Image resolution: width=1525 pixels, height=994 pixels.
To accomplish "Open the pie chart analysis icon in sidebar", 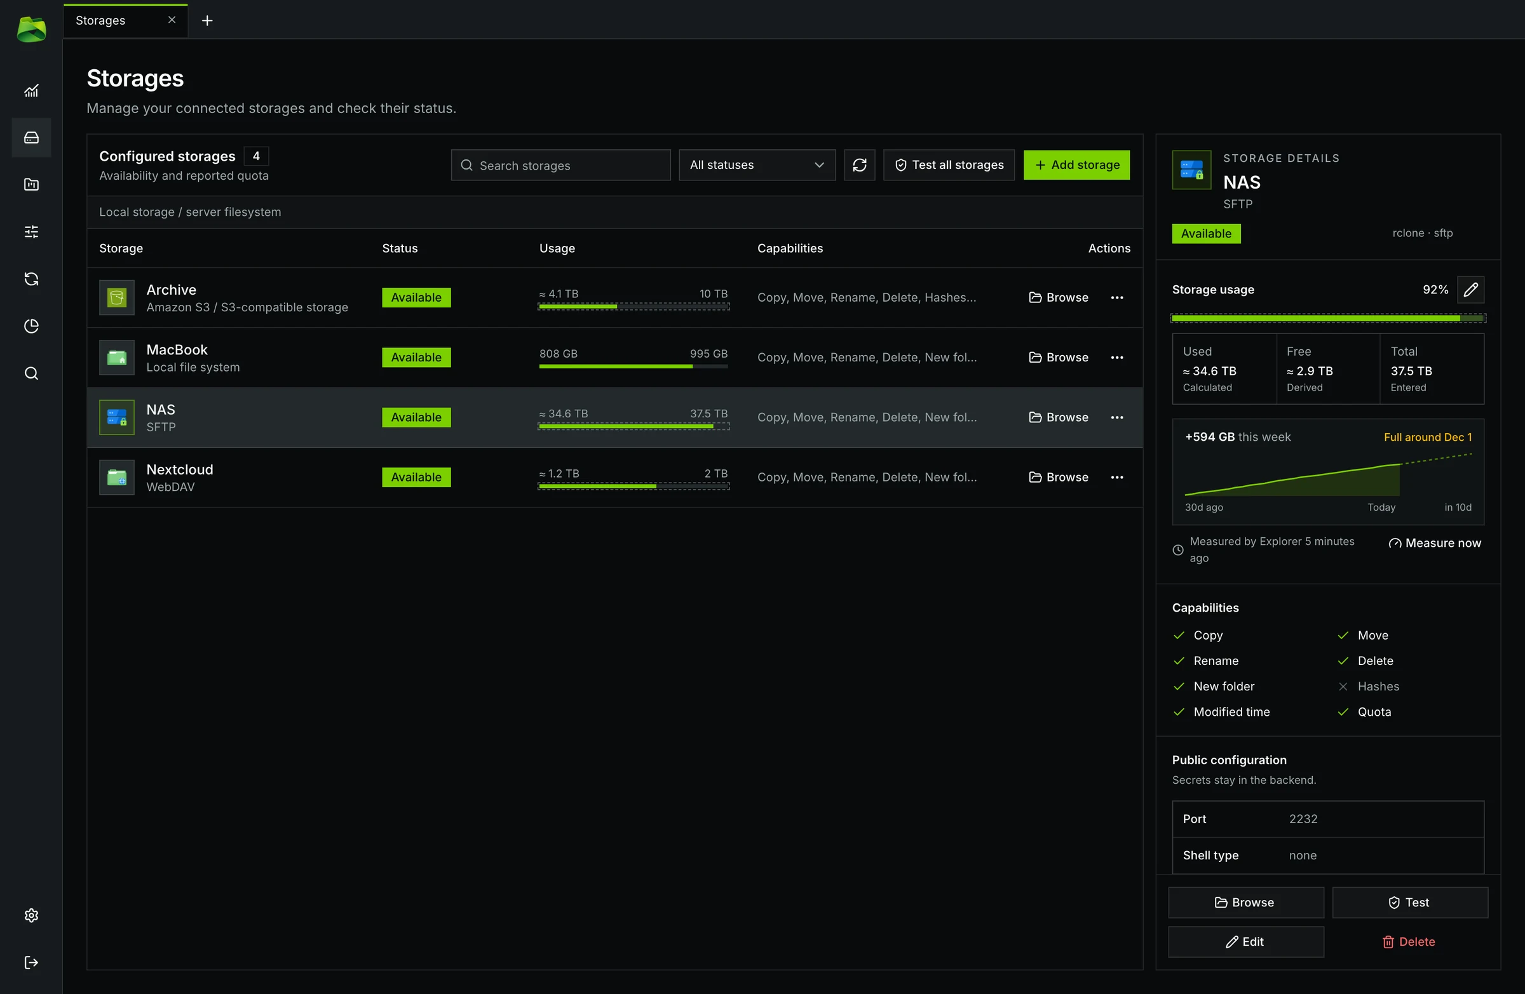I will click(30, 326).
